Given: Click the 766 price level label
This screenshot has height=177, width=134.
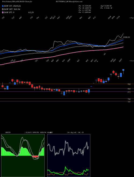Looking at the screenshot, I should pos(129,99).
